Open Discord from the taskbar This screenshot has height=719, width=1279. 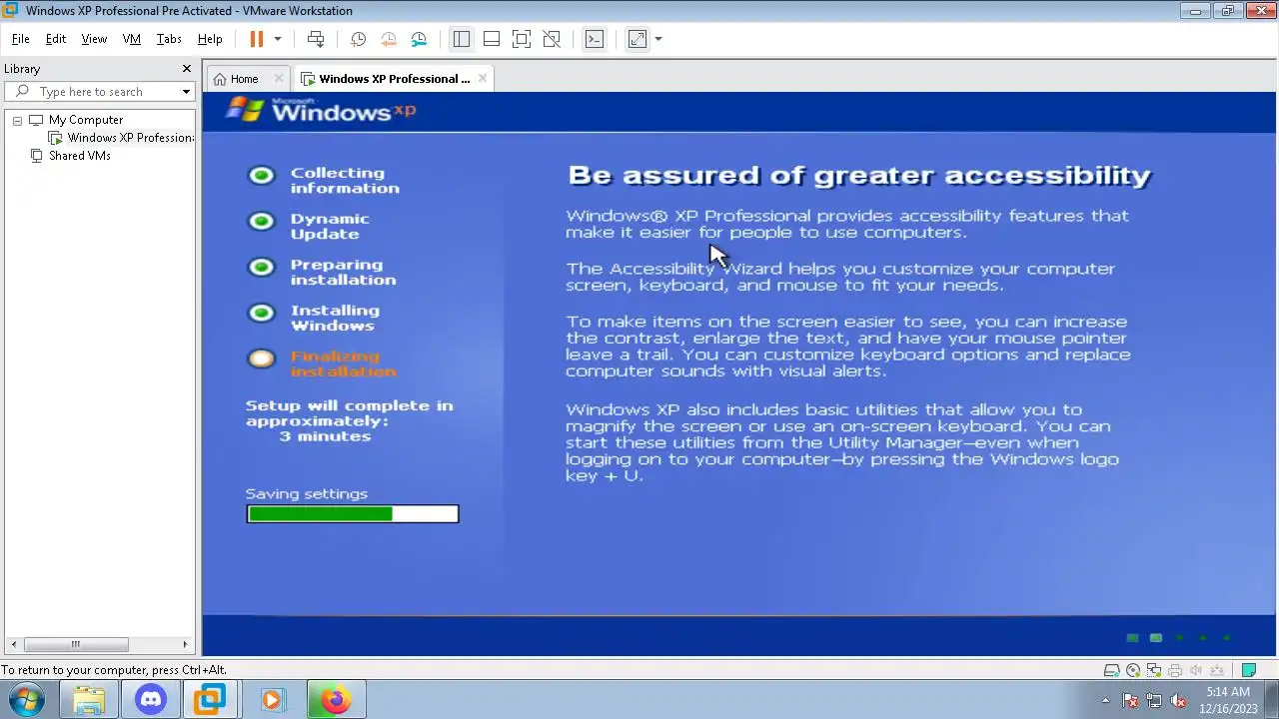[x=151, y=700]
